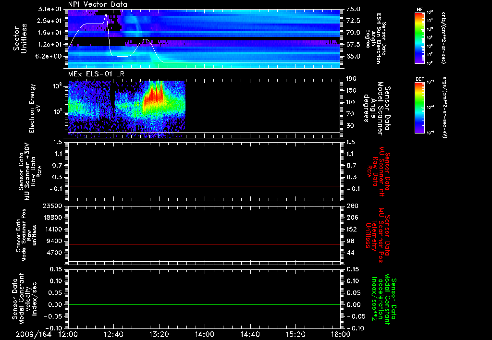492x340 pixels.
Task: Click the '14:00' time tick label
Action: [x=205, y=334]
